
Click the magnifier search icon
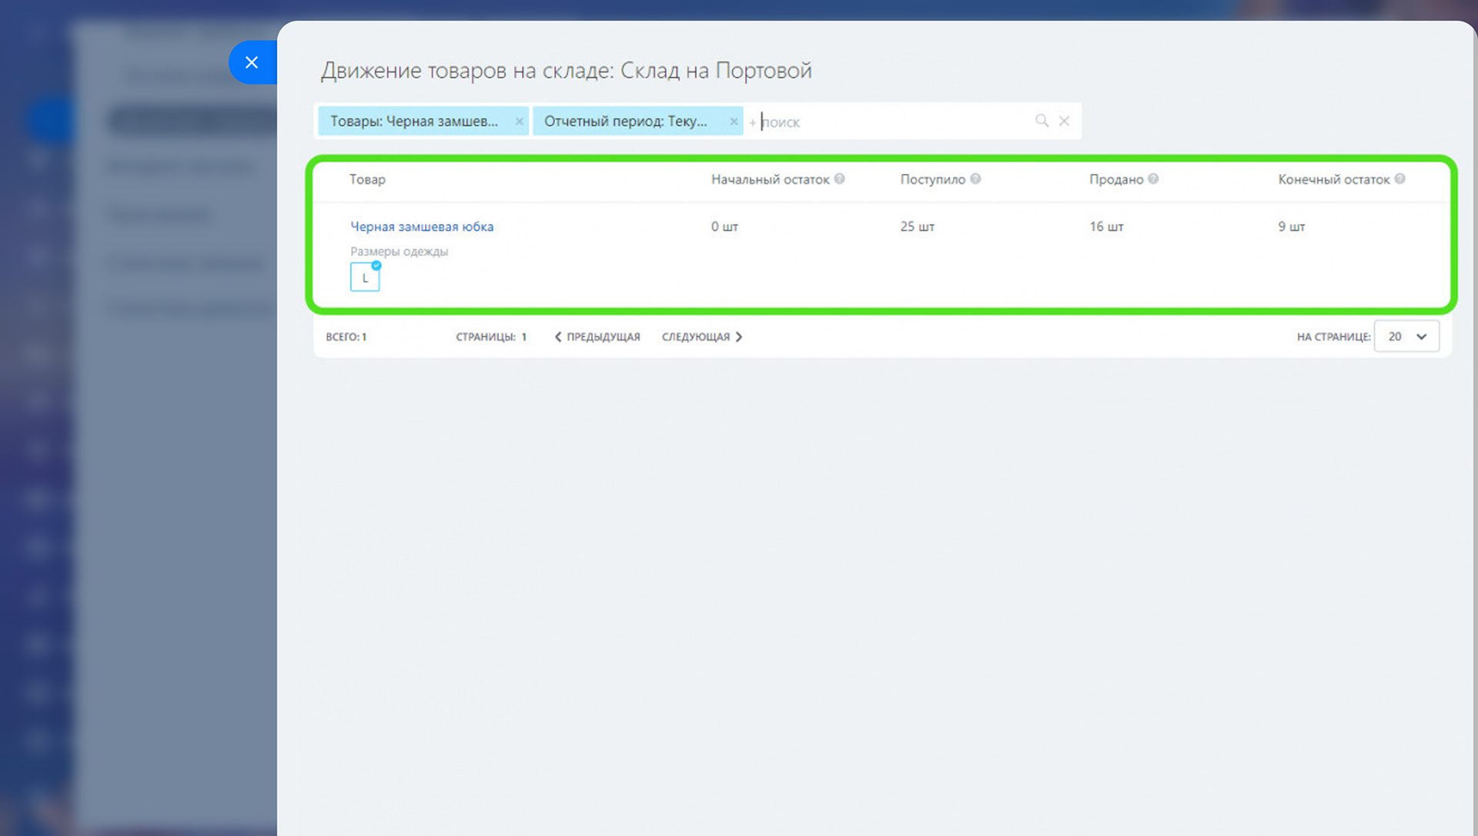click(1042, 121)
